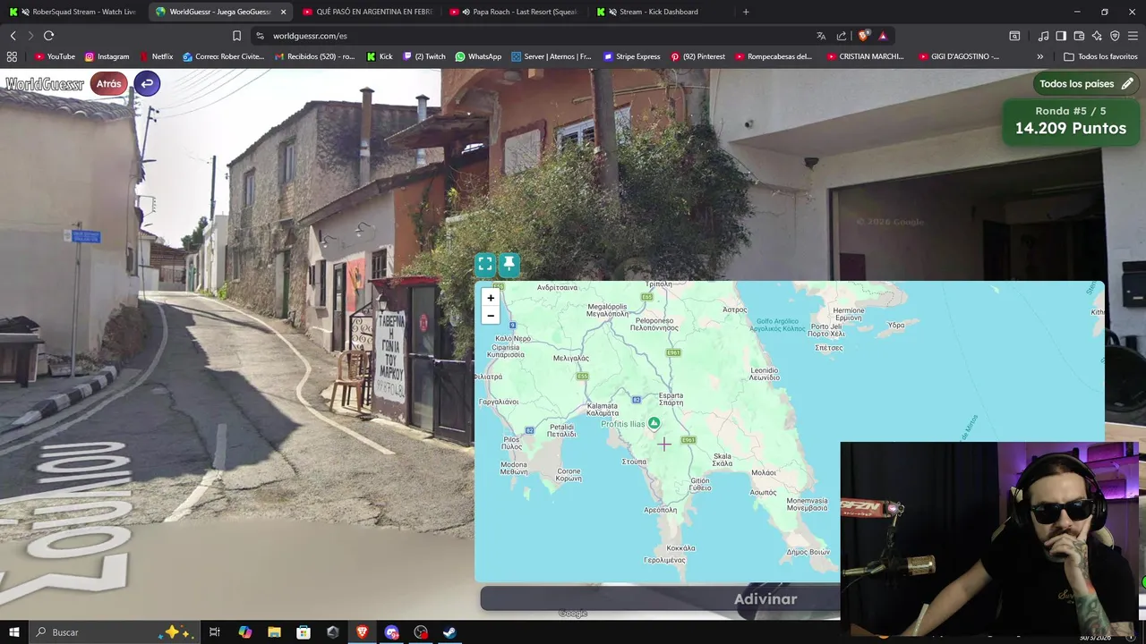Image resolution: width=1146 pixels, height=644 pixels.
Task: Zoom out on map with minus button
Action: 491,316
